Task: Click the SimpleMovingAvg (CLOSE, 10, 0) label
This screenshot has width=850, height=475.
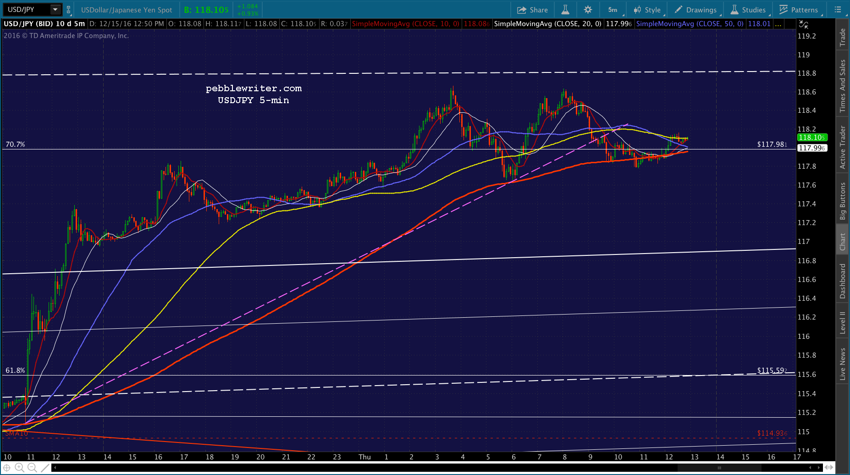Action: (405, 24)
